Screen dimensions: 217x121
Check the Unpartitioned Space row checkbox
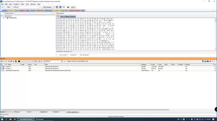[1, 70]
